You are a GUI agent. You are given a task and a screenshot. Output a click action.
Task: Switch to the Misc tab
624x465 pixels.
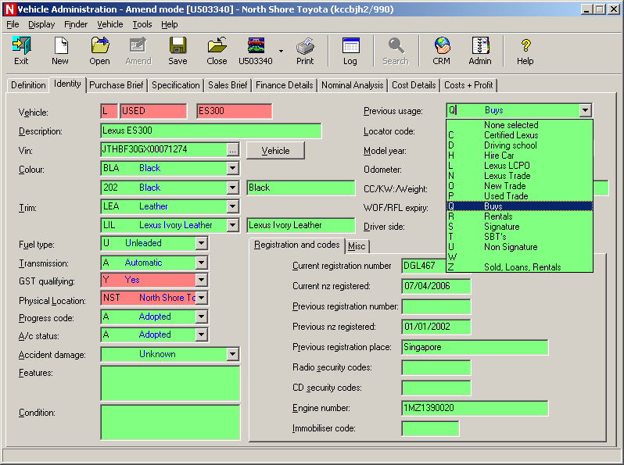[357, 245]
